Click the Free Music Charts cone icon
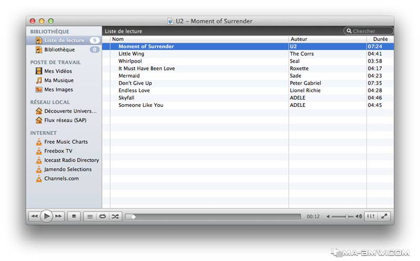420x261 pixels. pyautogui.click(x=39, y=142)
